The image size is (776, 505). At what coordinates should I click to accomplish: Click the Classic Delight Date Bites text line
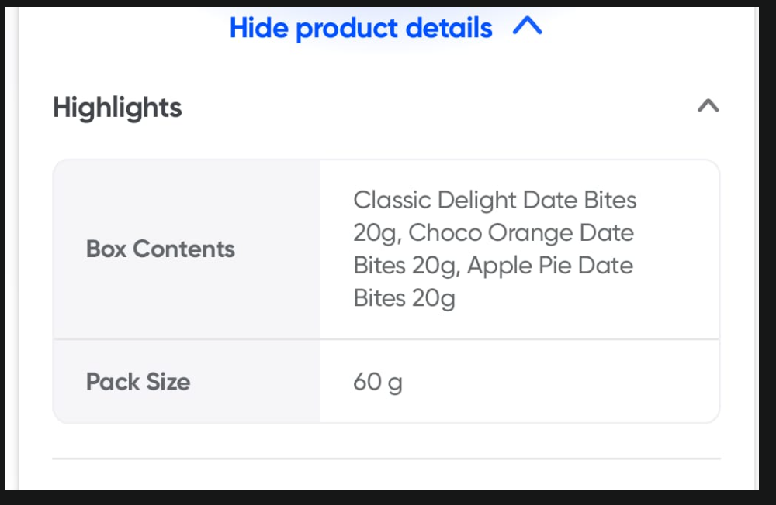click(x=495, y=200)
